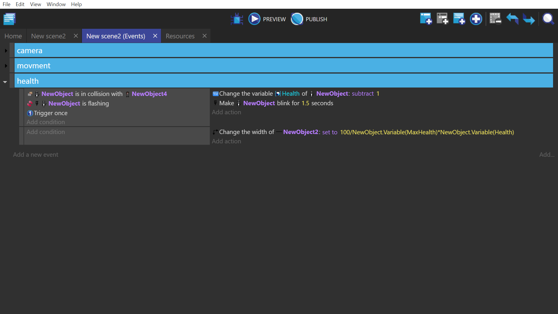Click the debugger preview icon
558x314 pixels.
pyautogui.click(x=237, y=19)
